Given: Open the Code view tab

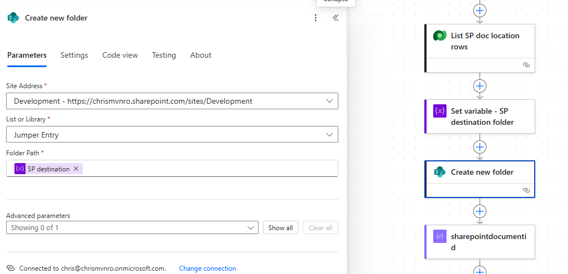Looking at the screenshot, I should point(120,55).
